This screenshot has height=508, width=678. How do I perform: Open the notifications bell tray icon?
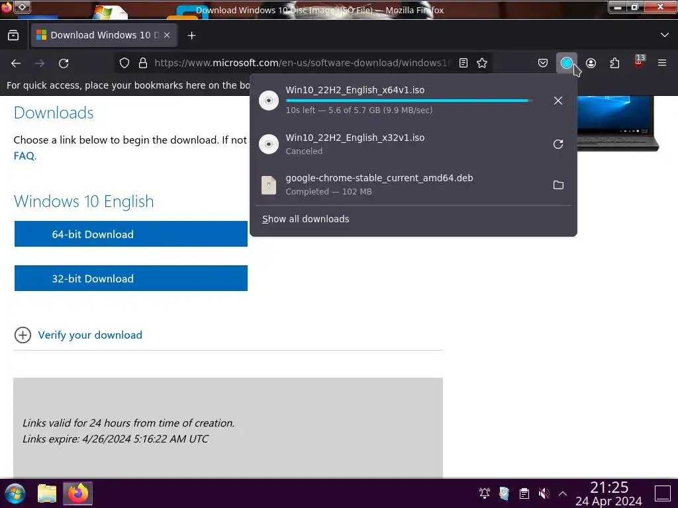click(x=484, y=493)
